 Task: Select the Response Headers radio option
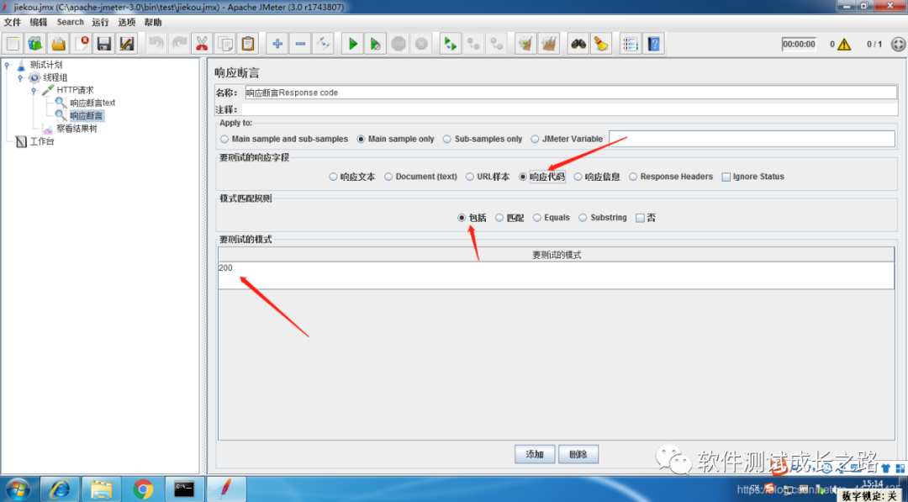[x=634, y=177]
